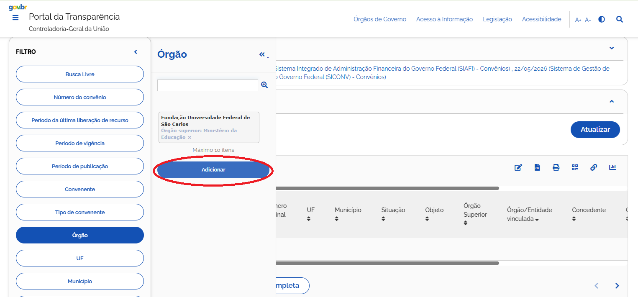Choose the Período de vigência filter

pos(80,143)
